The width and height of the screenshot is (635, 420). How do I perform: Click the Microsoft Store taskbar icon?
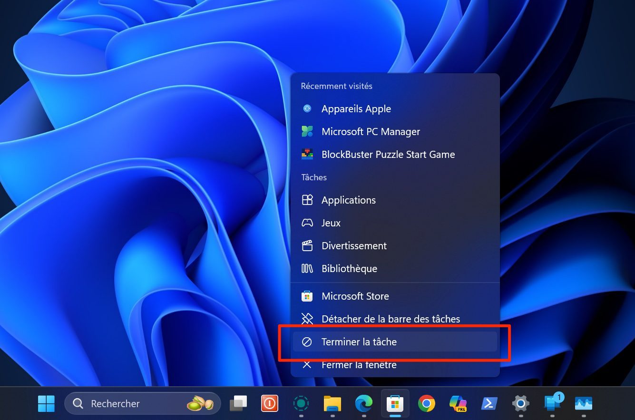coord(395,403)
